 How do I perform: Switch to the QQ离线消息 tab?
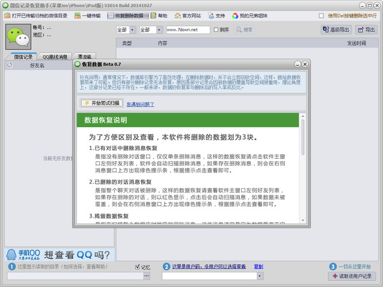point(55,57)
